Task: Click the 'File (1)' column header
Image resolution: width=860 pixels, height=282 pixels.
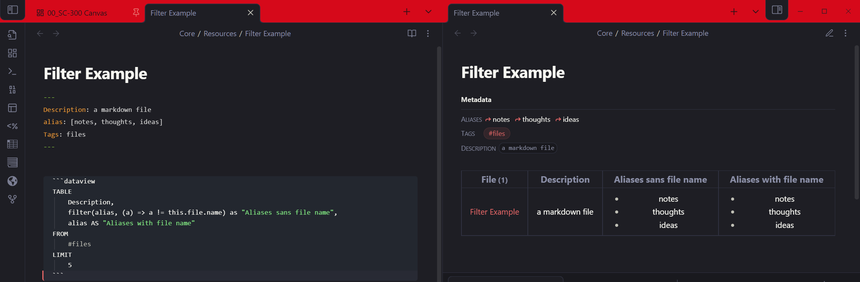Action: (494, 180)
